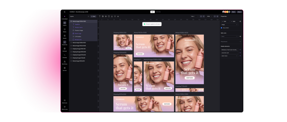
Task: Switch to the Overview tab
Action: point(158,12)
